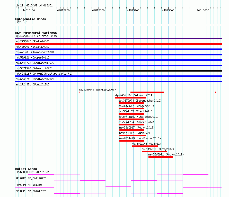Viewport: 229px width, 197px height.
Task: Click the blue bar under nsv459901 (Itsara2009)
Action: (118, 49)
